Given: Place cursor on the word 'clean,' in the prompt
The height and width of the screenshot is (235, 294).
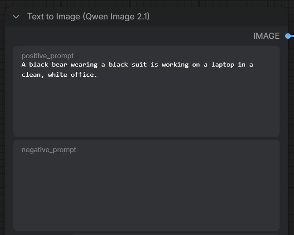Looking at the screenshot, I should (33, 75).
